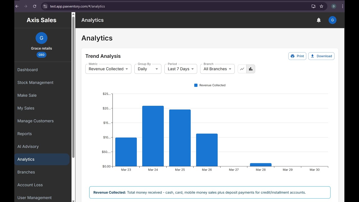359x202 pixels.
Task: Click the sidebar vertical scrollbar
Action: [73, 87]
